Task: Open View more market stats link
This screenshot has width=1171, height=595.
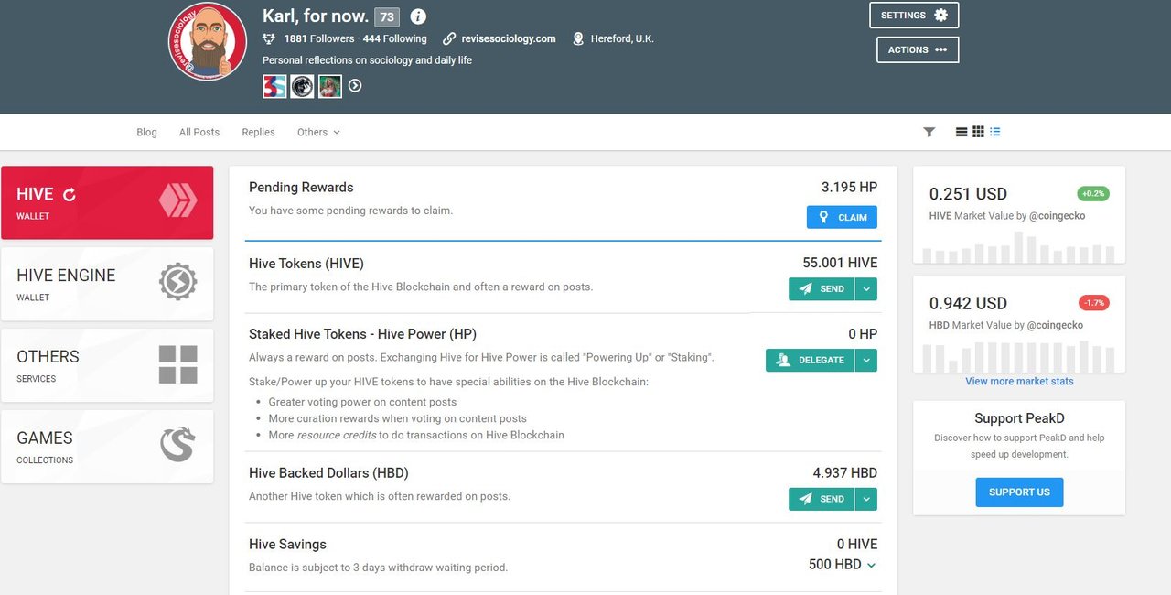Action: (x=1019, y=382)
